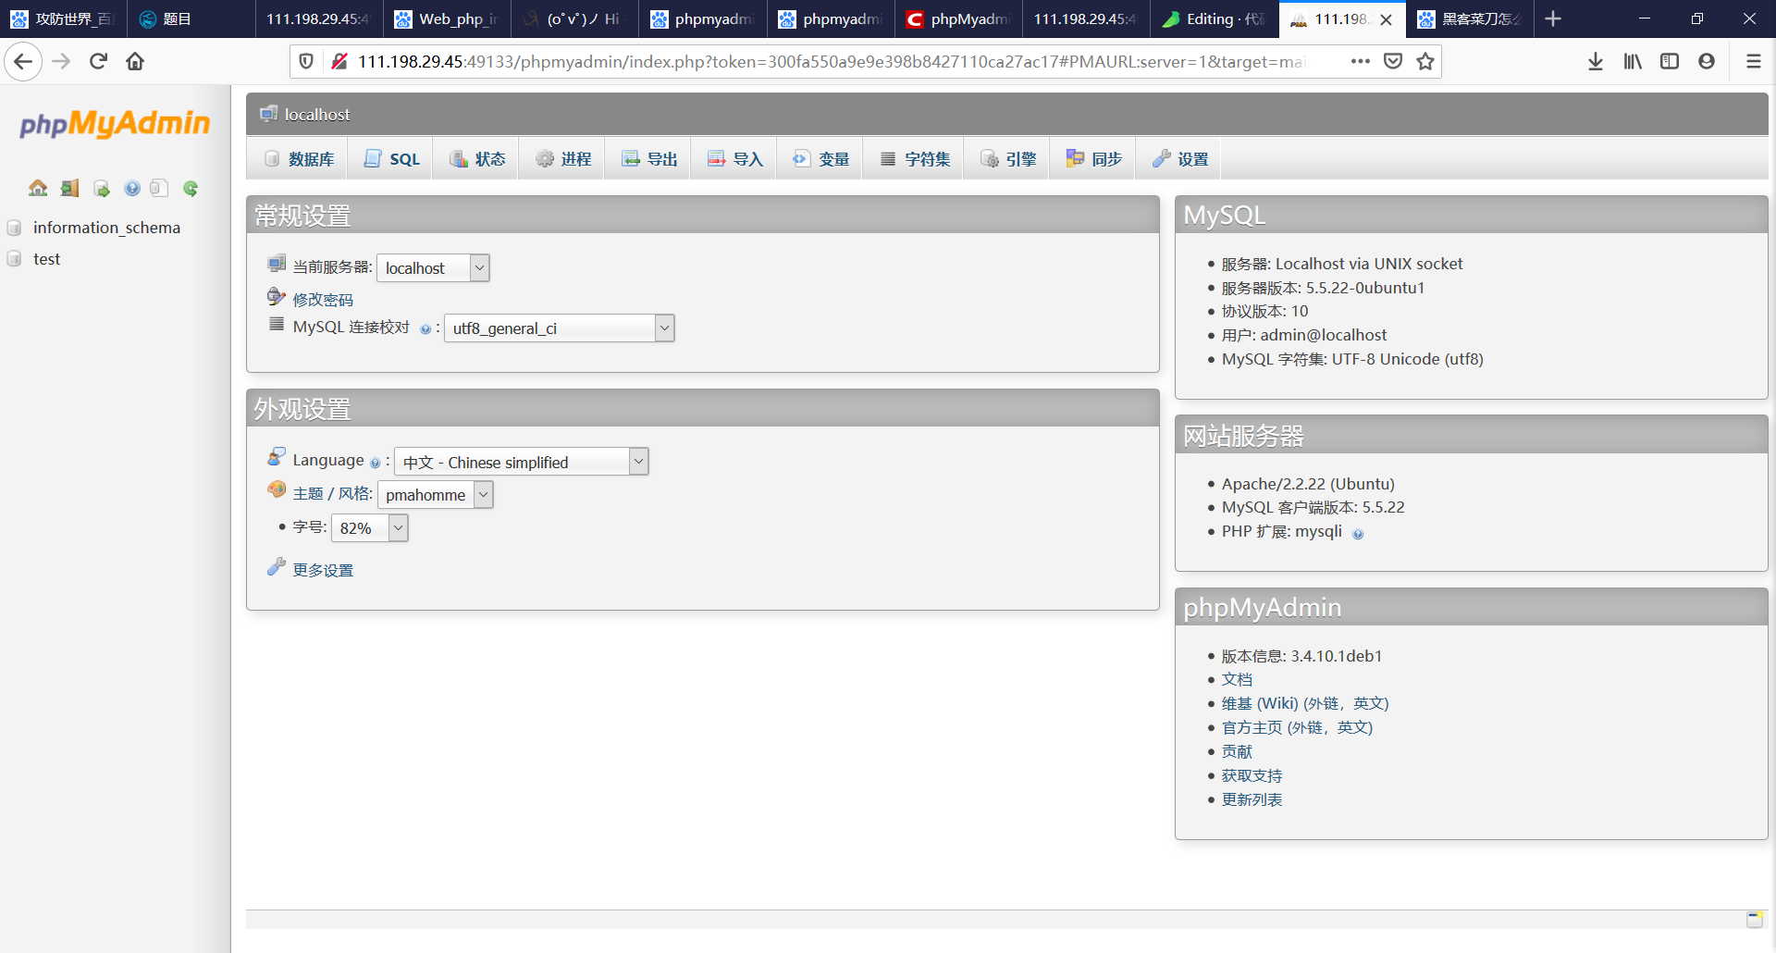Reload the page using browser refresh icon
This screenshot has height=953, width=1776.
98,62
